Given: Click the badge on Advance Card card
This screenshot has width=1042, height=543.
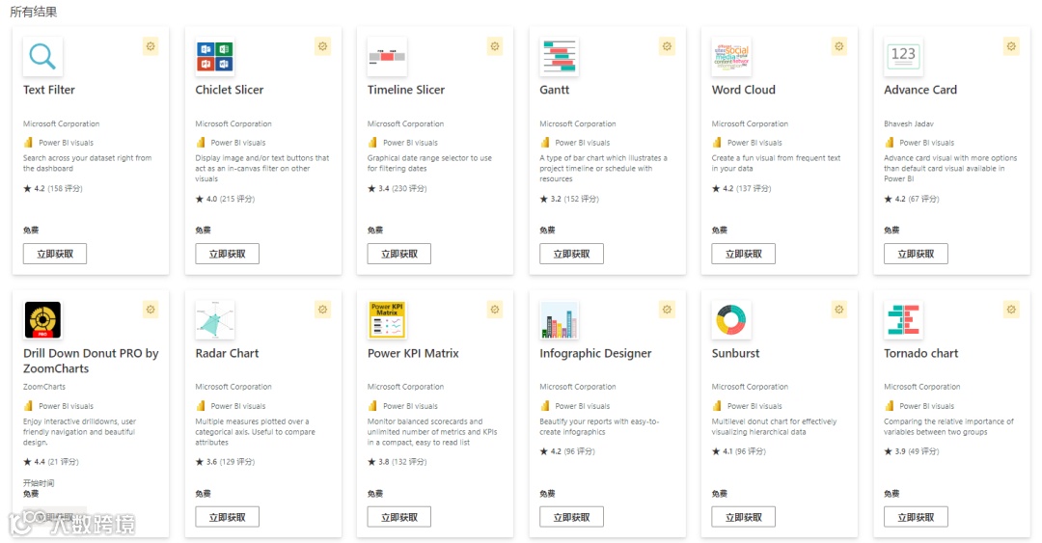Looking at the screenshot, I should (x=1011, y=46).
